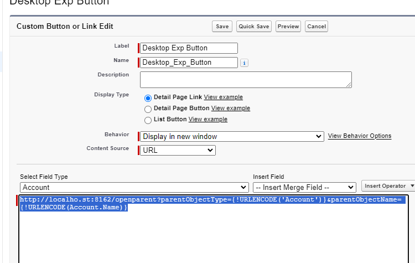Select the Detail Page Button radio option
This screenshot has width=415, height=263.
click(x=148, y=109)
